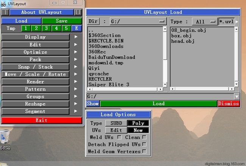Open the Move / Scale / Rotate section
This screenshot has width=246, height=166.
point(36,74)
